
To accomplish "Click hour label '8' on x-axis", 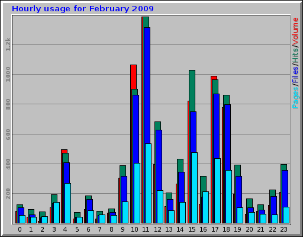I will 111,229.
